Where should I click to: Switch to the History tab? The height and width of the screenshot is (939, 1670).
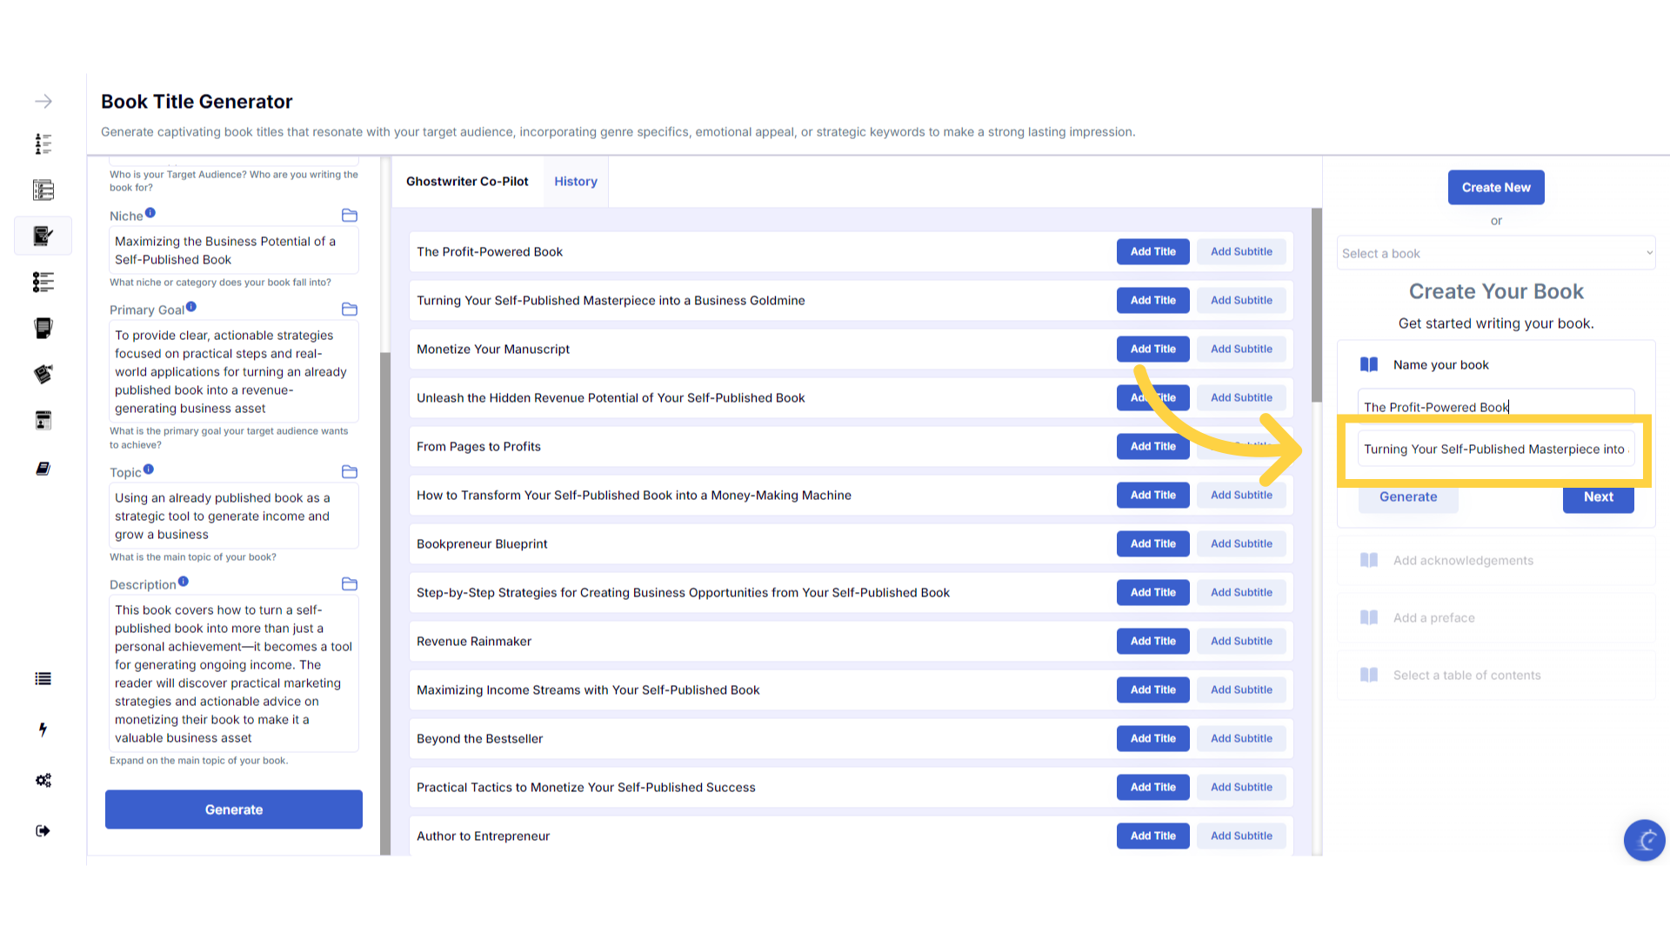tap(576, 182)
